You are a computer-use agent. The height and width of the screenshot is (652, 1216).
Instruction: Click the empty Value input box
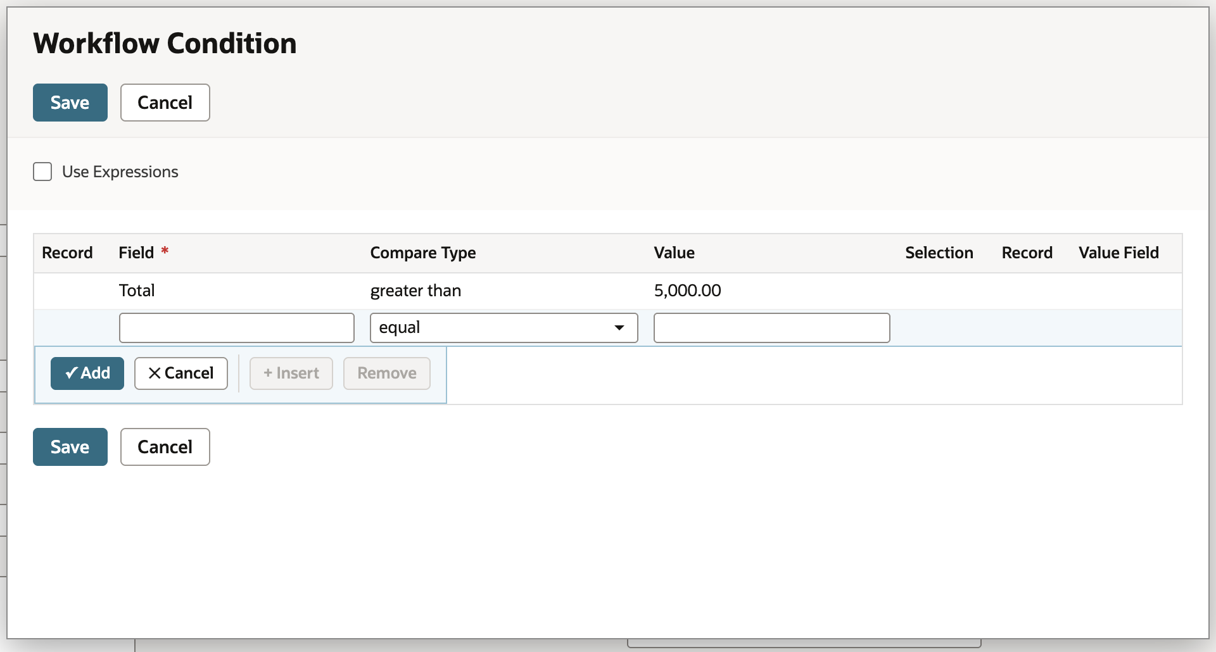(772, 328)
